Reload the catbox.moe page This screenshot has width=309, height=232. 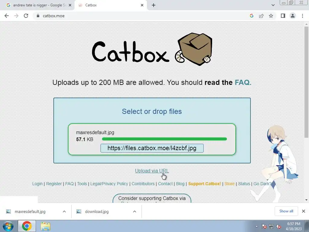26,16
